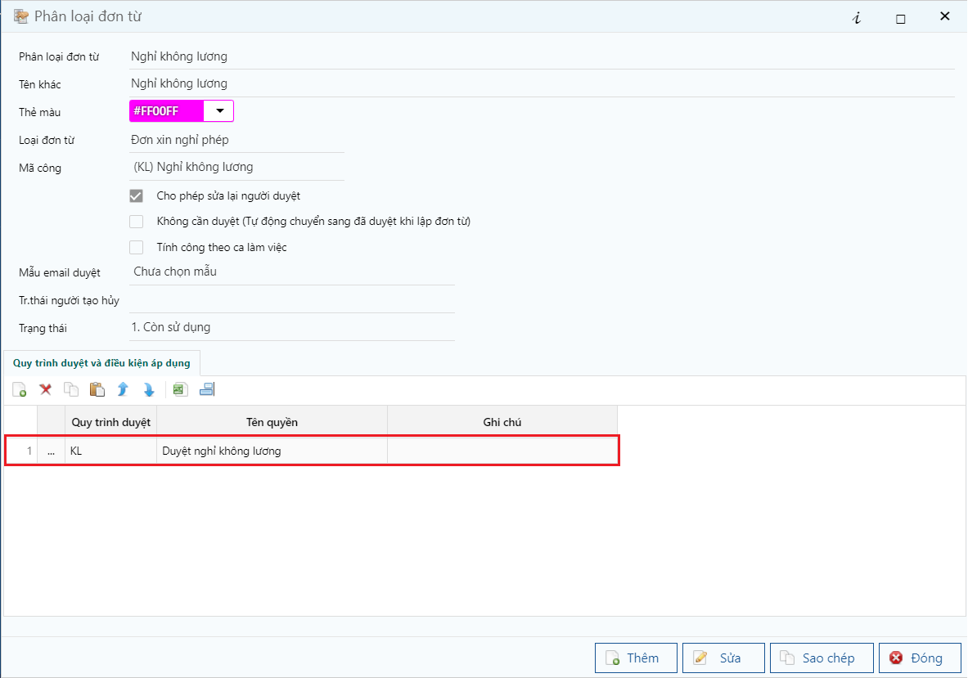968x678 pixels.
Task: Click the red X delete row icon
Action: 46,390
